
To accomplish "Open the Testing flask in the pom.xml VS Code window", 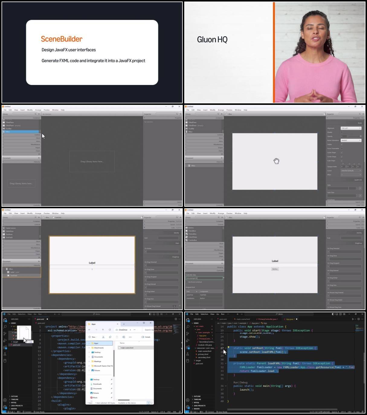I will coord(5,354).
